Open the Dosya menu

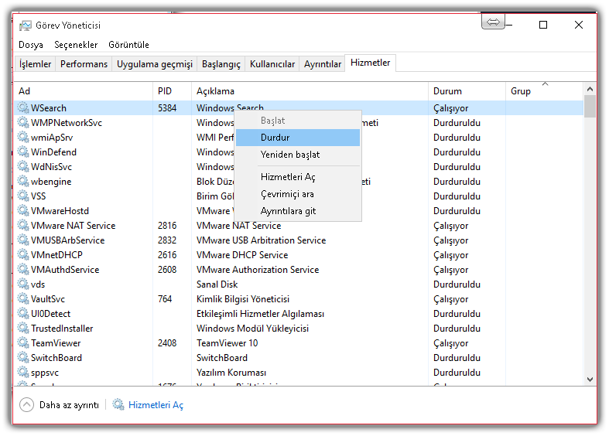coord(31,45)
